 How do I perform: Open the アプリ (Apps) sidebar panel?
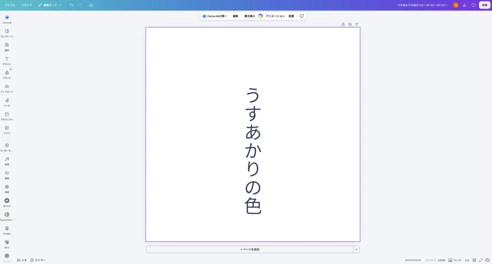(x=7, y=130)
